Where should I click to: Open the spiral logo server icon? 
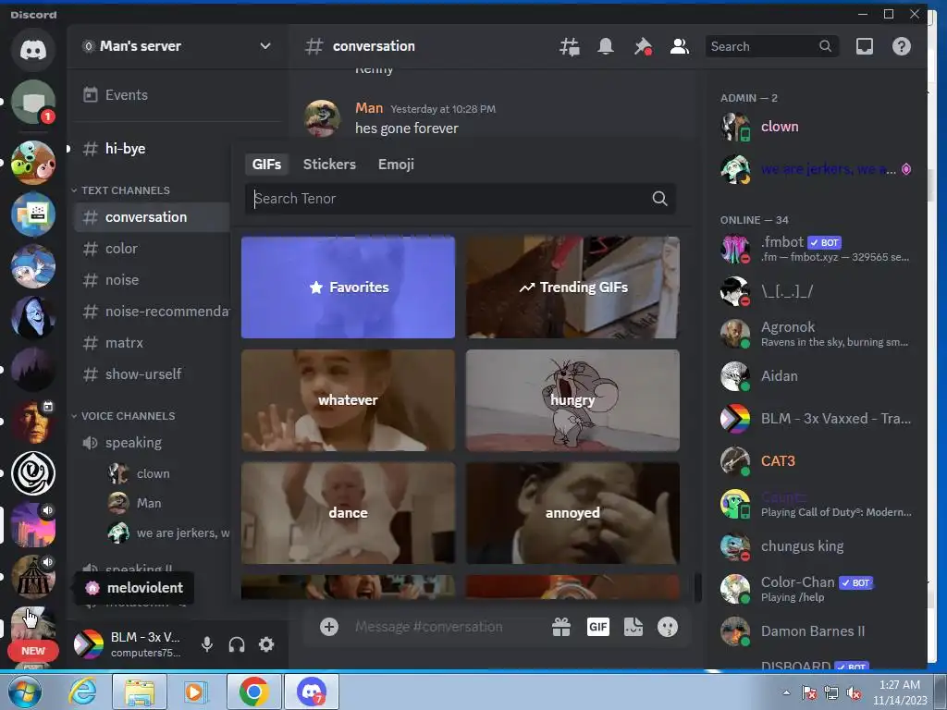(33, 473)
